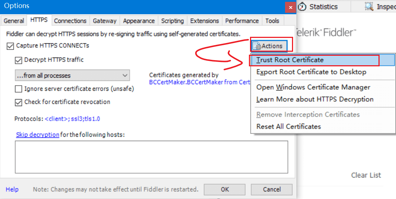Open the Appearance tab
Image resolution: width=396 pixels, height=199 pixels.
coord(139,21)
